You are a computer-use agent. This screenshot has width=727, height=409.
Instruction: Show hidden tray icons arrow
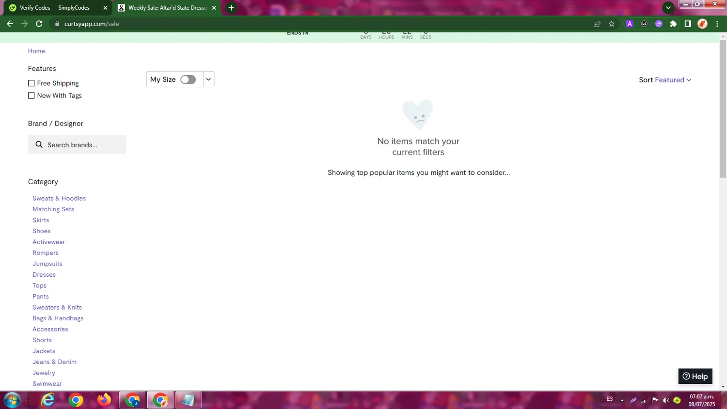622,400
